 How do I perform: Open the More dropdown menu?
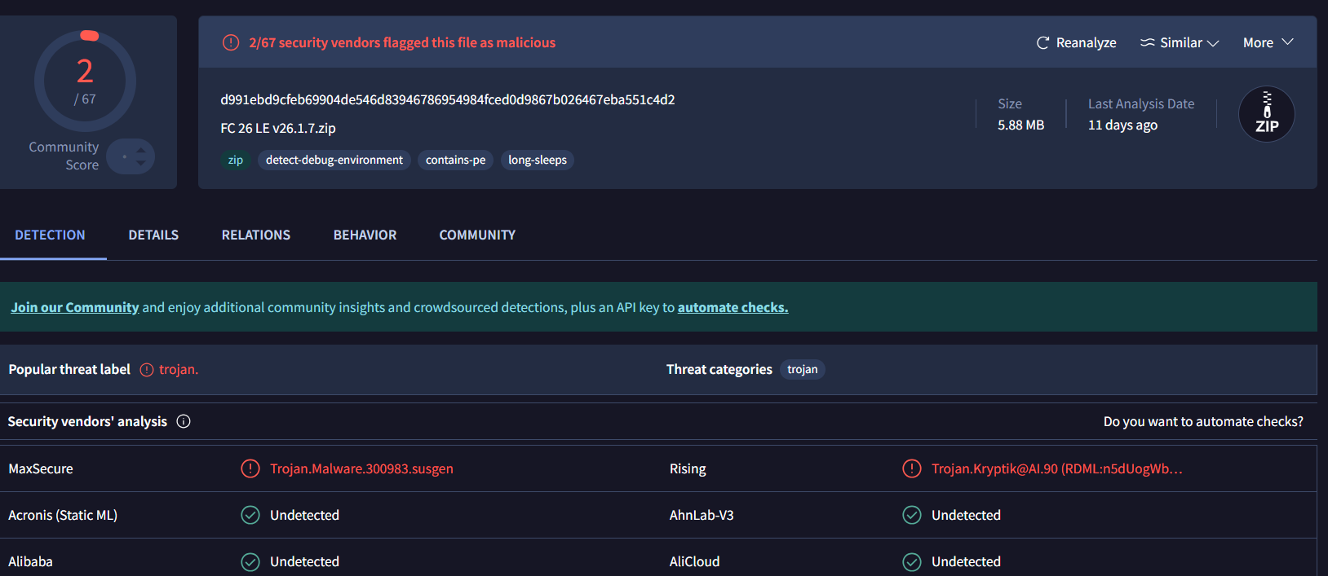click(1268, 43)
